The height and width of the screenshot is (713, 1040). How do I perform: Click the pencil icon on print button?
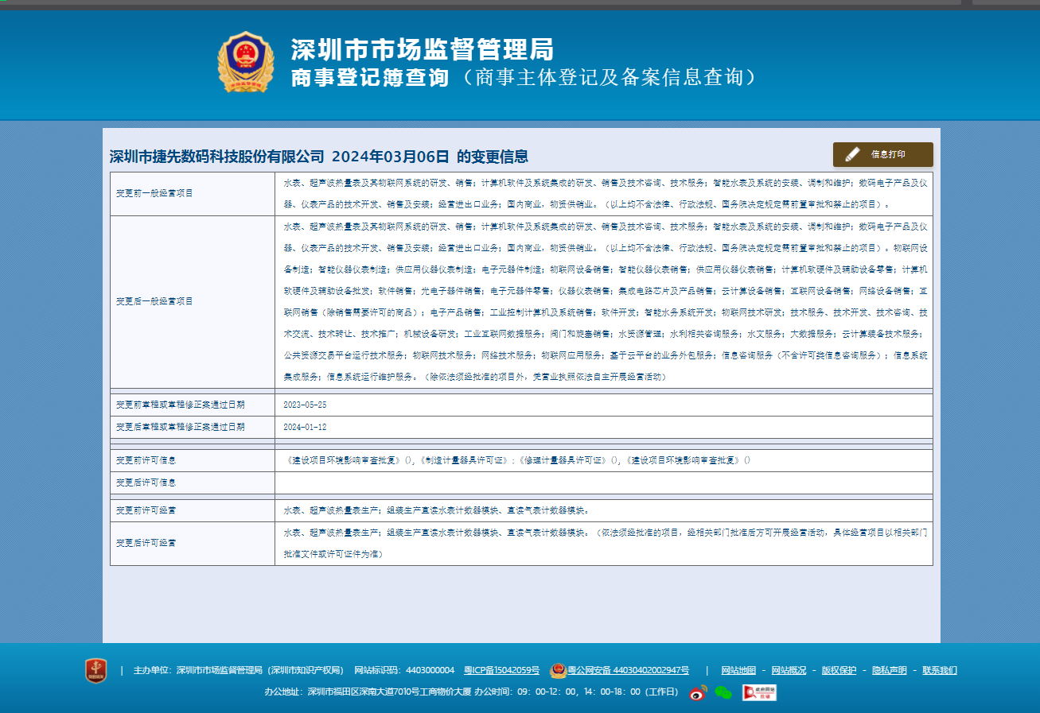click(x=852, y=154)
